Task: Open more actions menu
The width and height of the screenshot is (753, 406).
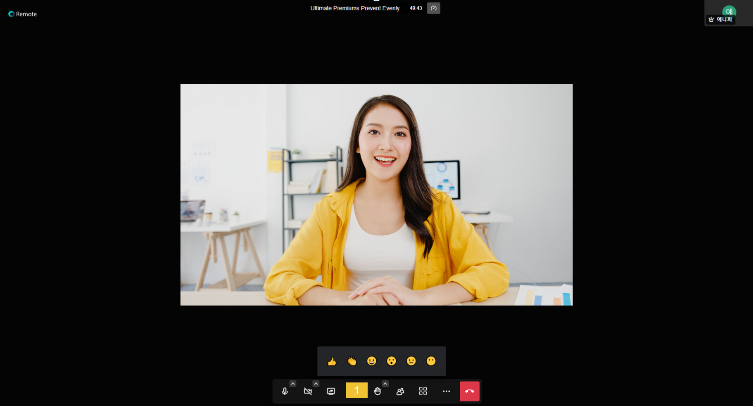Action: tap(447, 391)
